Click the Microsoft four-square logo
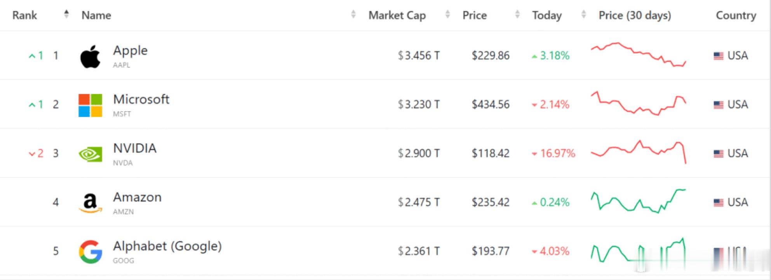Viewport: 771px width, 280px height. coord(90,105)
